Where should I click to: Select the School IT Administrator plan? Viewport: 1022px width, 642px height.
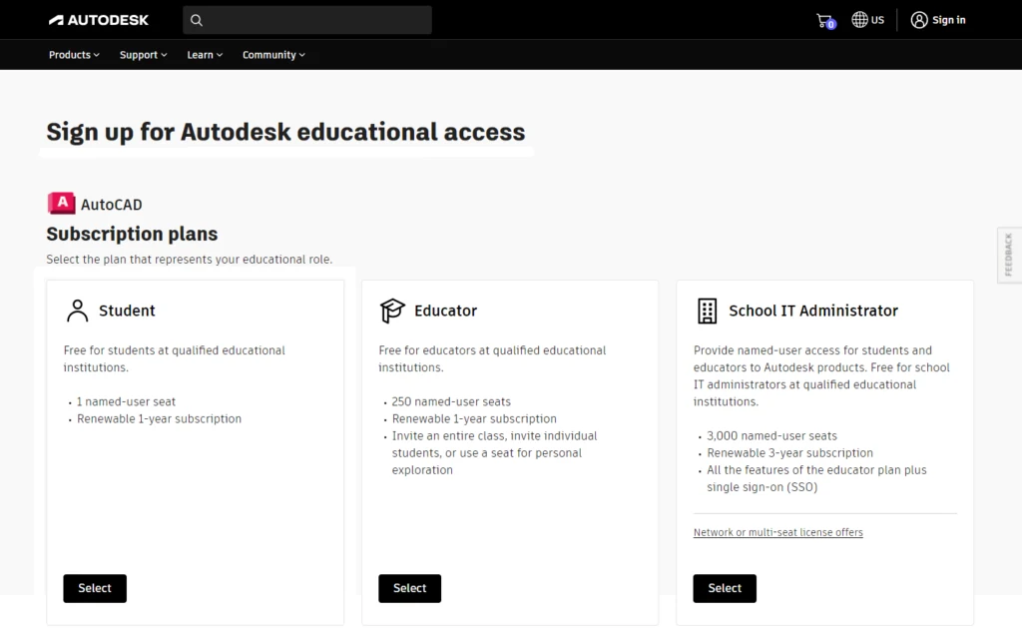click(725, 588)
